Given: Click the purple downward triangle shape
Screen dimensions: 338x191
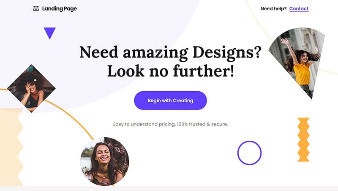Looking at the screenshot, I should click(50, 33).
